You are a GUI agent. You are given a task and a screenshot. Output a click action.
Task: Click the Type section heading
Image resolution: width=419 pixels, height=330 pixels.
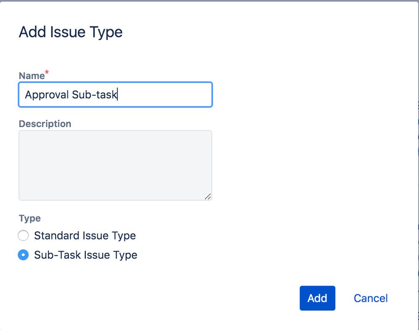(x=29, y=218)
